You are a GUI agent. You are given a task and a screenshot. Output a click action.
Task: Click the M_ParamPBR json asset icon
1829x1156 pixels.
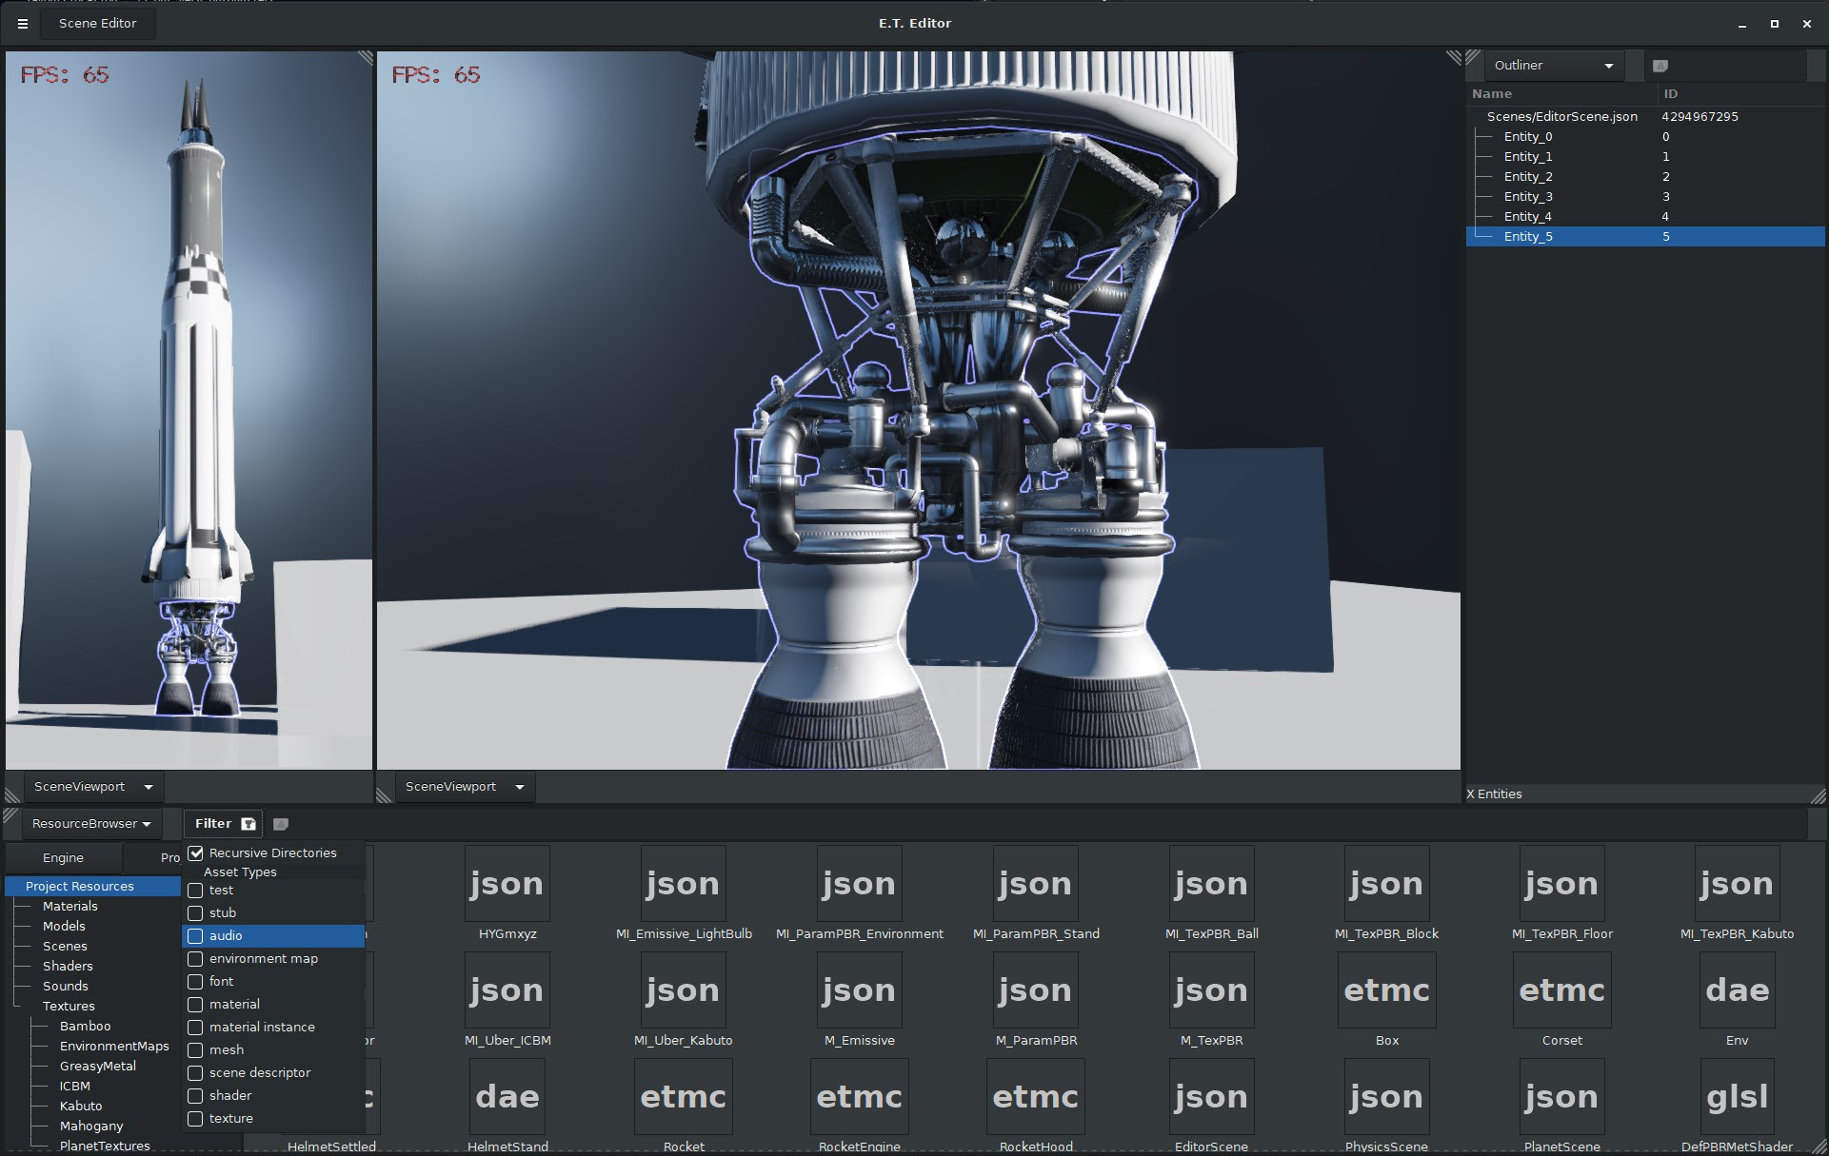click(1035, 990)
